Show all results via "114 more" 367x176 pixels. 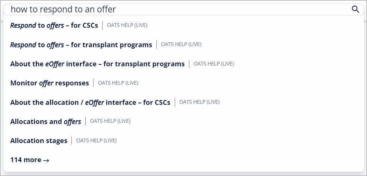tap(26, 160)
